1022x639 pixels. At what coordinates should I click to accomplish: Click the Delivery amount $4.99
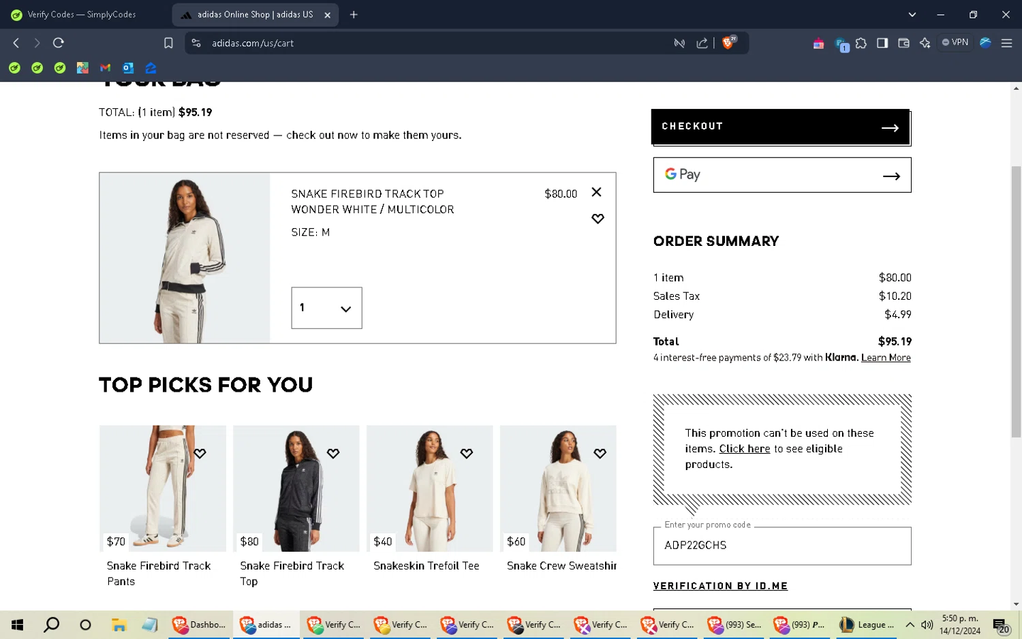pos(897,315)
